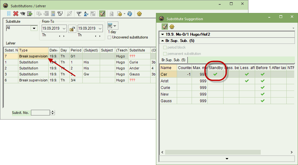The width and height of the screenshot is (298, 165).
Task: Increase the Subst. No. spinner value
Action: point(53,111)
